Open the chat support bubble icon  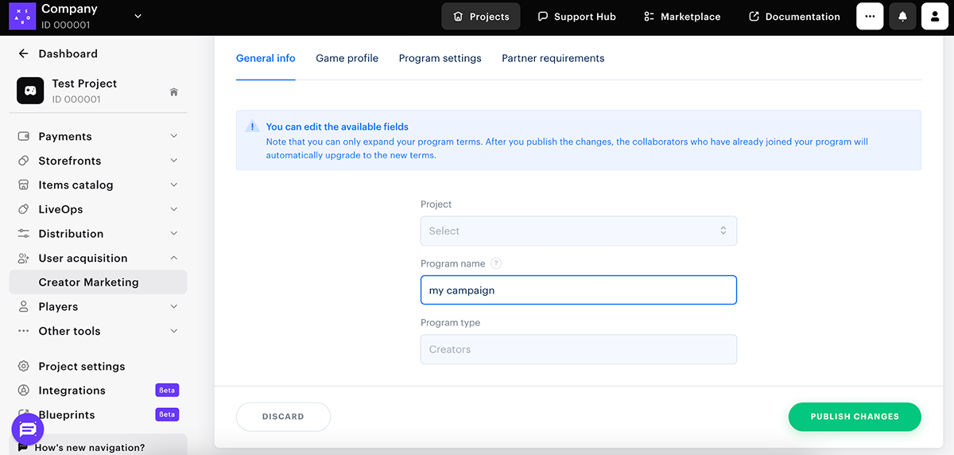click(x=27, y=430)
